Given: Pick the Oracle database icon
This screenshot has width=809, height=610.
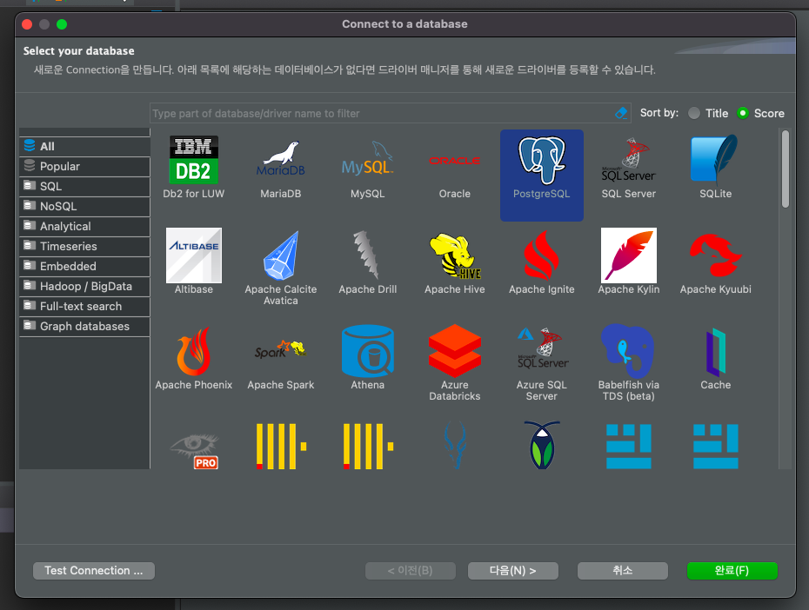Looking at the screenshot, I should coord(455,161).
